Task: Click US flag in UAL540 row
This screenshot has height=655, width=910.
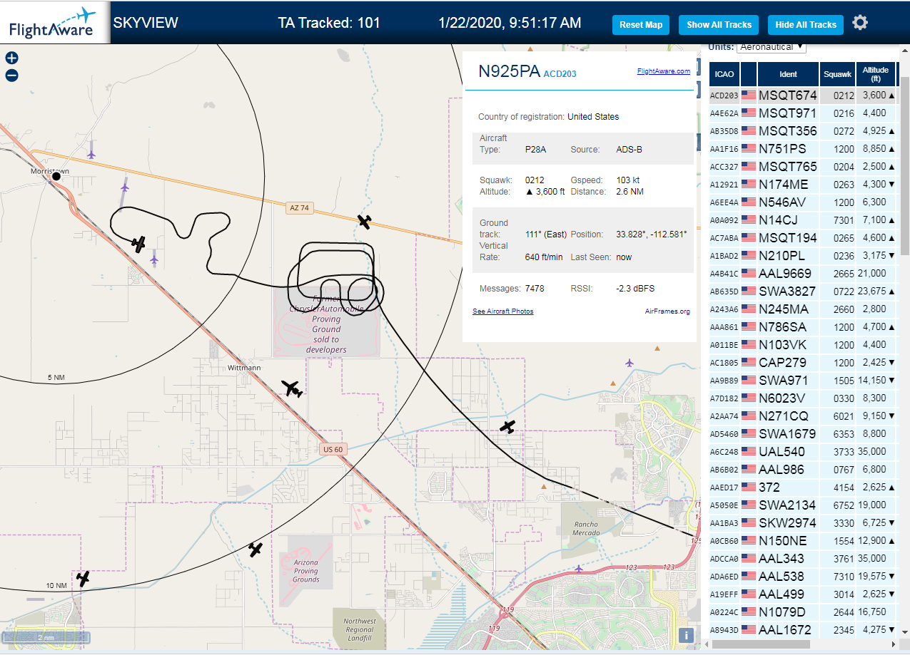Action: pyautogui.click(x=749, y=451)
